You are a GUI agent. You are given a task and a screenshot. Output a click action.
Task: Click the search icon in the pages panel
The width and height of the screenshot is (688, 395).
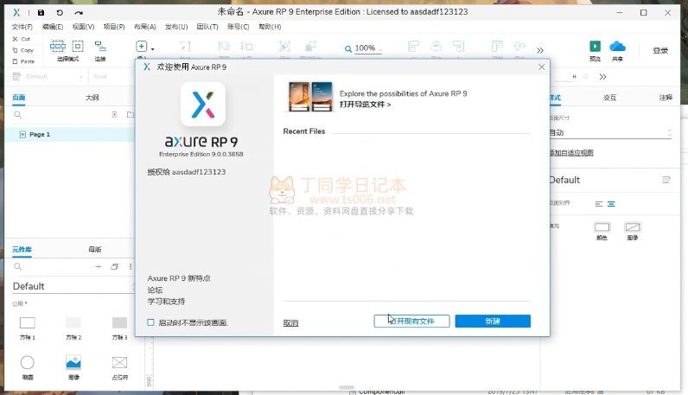click(17, 115)
